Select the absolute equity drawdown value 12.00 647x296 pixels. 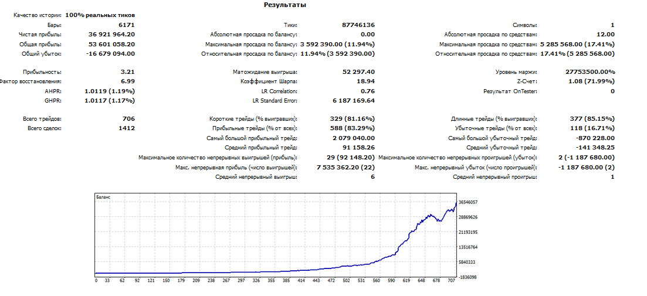coord(606,35)
